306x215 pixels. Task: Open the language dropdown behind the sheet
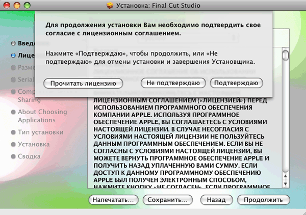188,38
